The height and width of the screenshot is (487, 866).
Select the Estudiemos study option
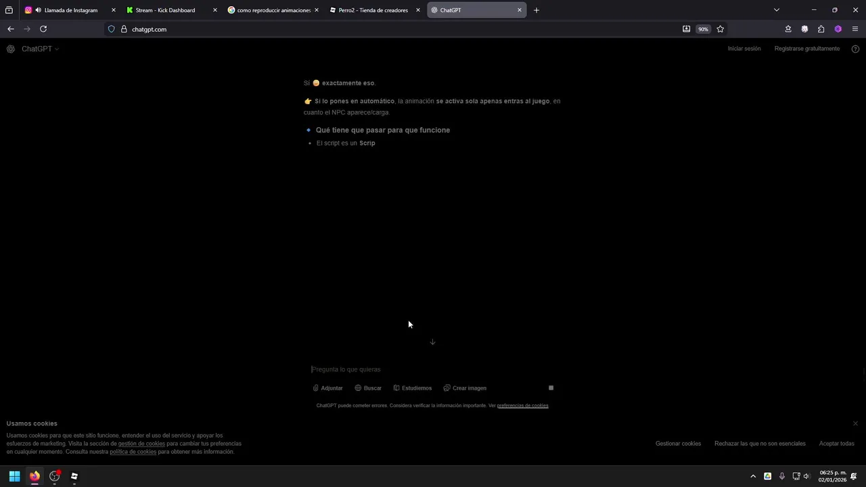[413, 388]
